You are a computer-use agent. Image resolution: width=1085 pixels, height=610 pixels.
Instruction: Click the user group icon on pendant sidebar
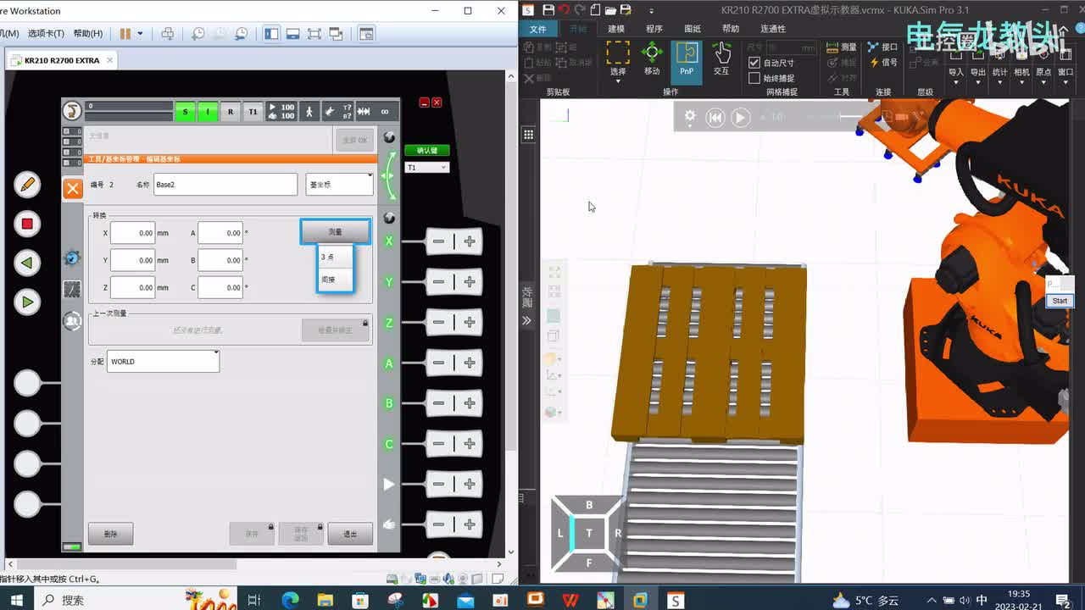coord(72,321)
